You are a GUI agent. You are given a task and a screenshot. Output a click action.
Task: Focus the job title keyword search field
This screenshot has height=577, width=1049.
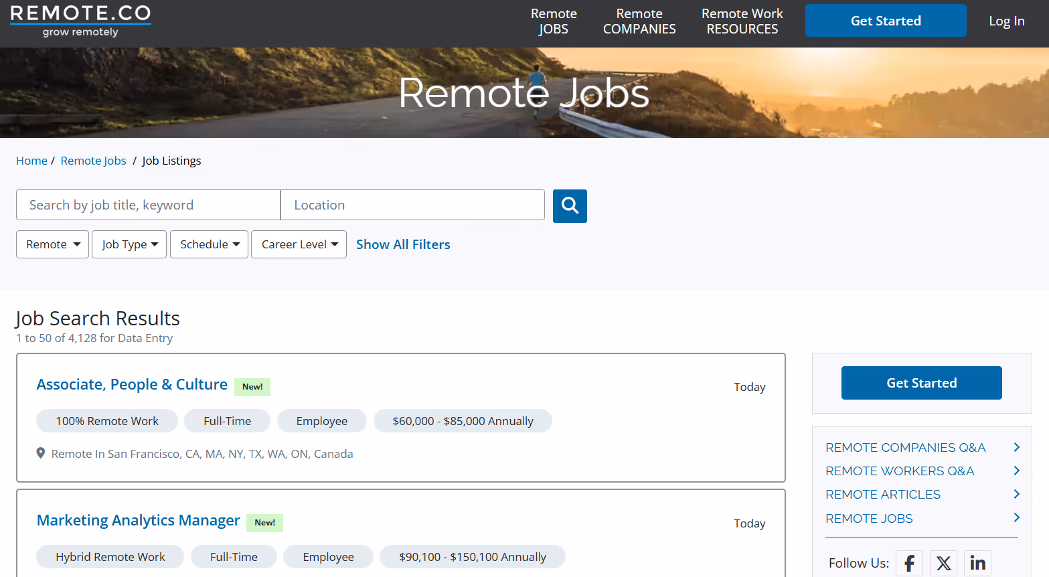[x=148, y=205]
